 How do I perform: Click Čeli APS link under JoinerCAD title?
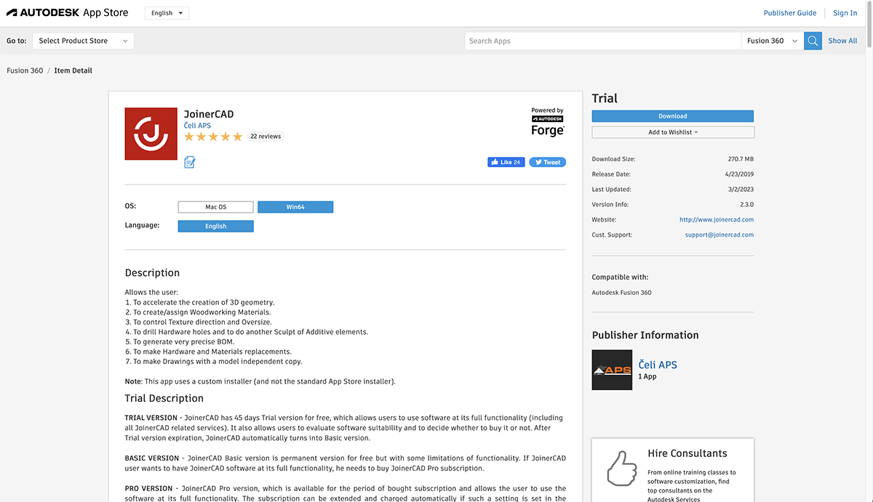pos(197,126)
